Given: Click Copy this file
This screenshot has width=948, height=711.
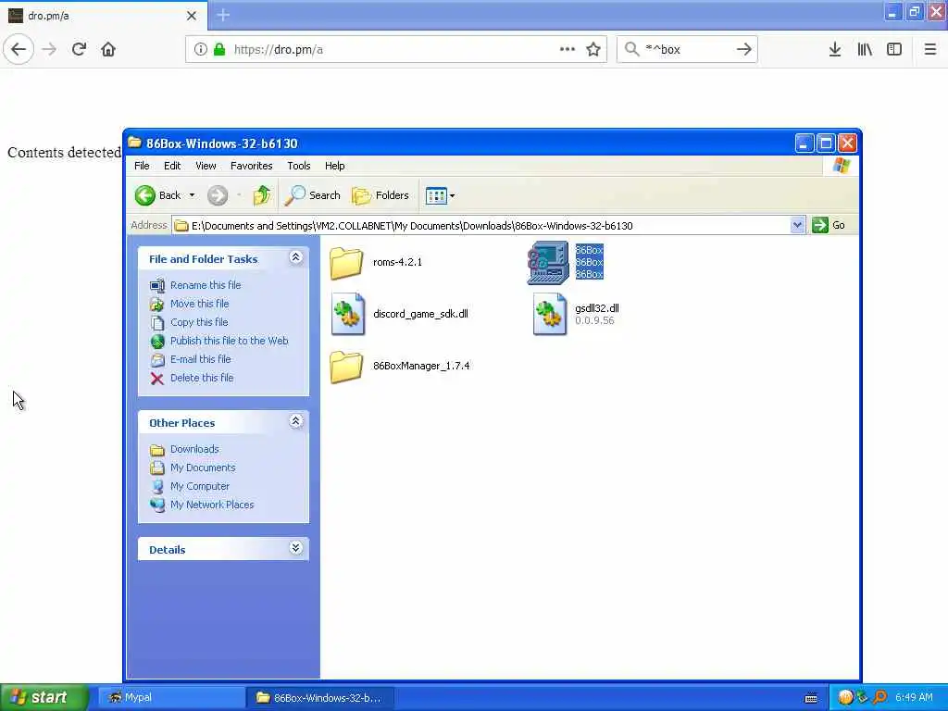Looking at the screenshot, I should [x=189, y=322].
